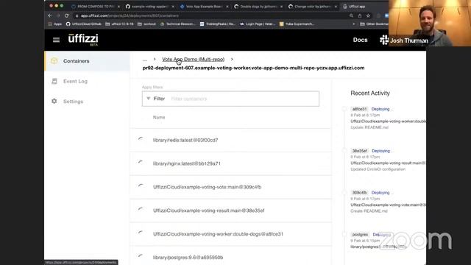Click the loading spinner beside library/redis row

(141, 139)
